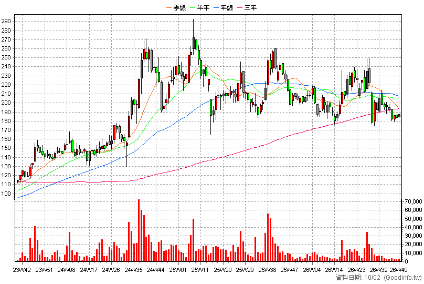
Task: Click the green 半年 legend line swatch
Action: pyautogui.click(x=193, y=7)
